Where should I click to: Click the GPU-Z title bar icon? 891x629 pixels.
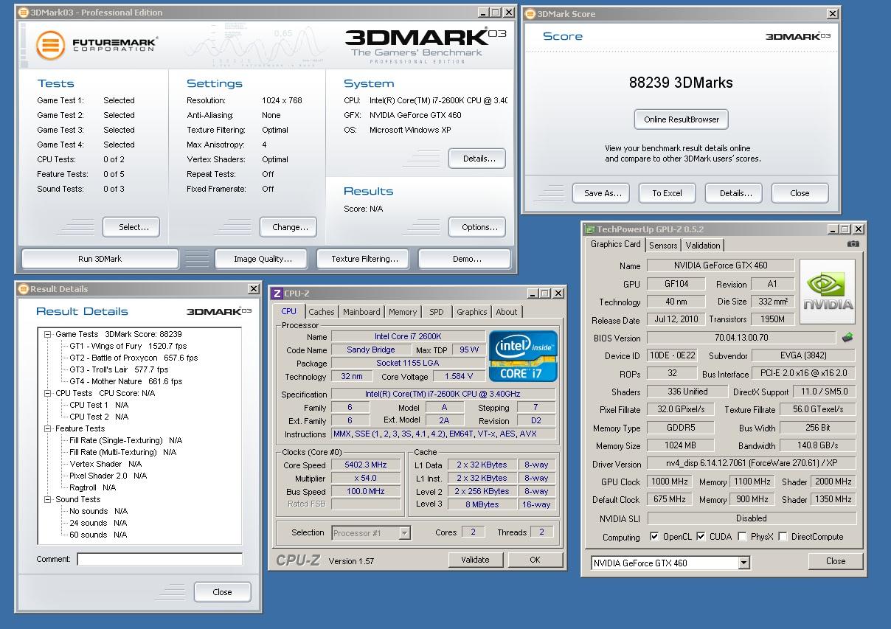pos(589,229)
